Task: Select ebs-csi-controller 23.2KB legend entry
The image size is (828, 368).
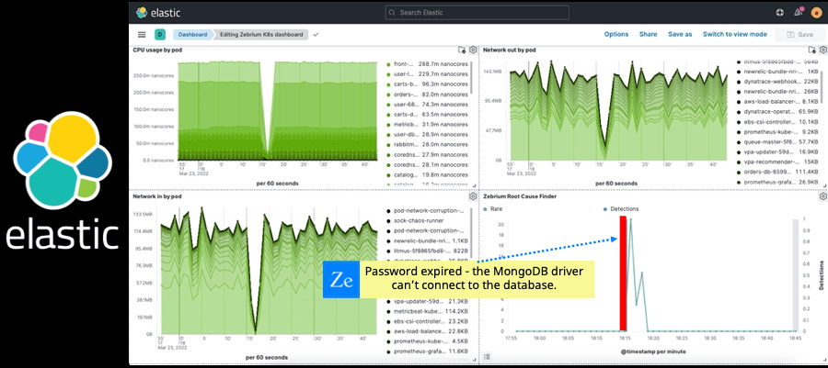Action: click(x=427, y=321)
